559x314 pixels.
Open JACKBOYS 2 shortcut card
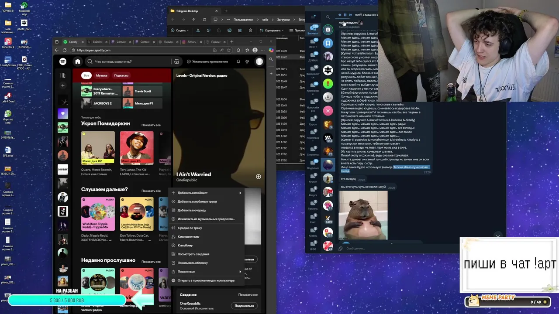point(101,103)
